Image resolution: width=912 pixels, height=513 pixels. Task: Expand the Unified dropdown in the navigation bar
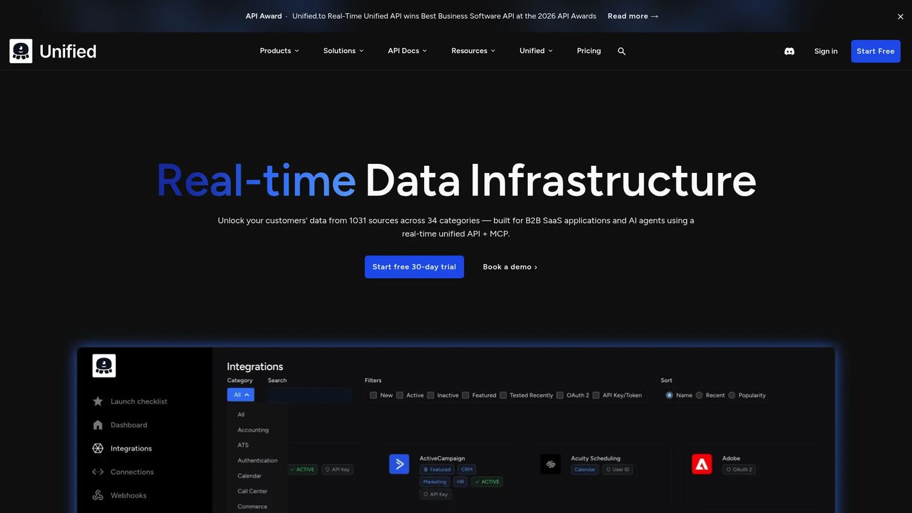click(x=536, y=51)
